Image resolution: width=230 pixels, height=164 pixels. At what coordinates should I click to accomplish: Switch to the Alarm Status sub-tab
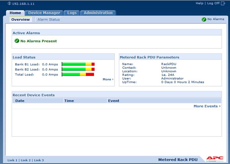coord(49,19)
